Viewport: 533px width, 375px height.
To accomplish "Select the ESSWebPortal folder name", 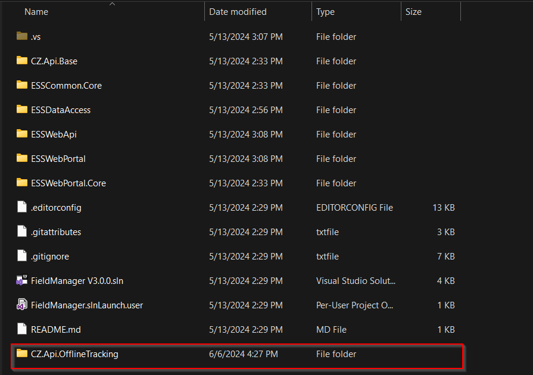I will tap(58, 159).
